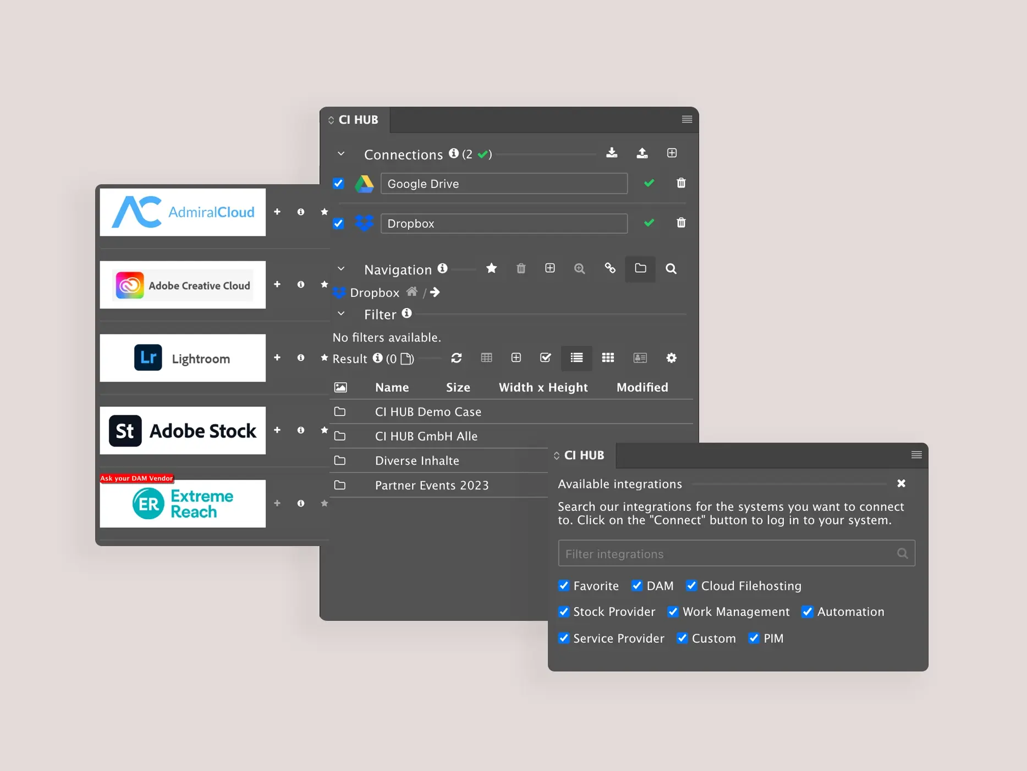
Task: Sort by Width x Height column header
Action: 543,387
